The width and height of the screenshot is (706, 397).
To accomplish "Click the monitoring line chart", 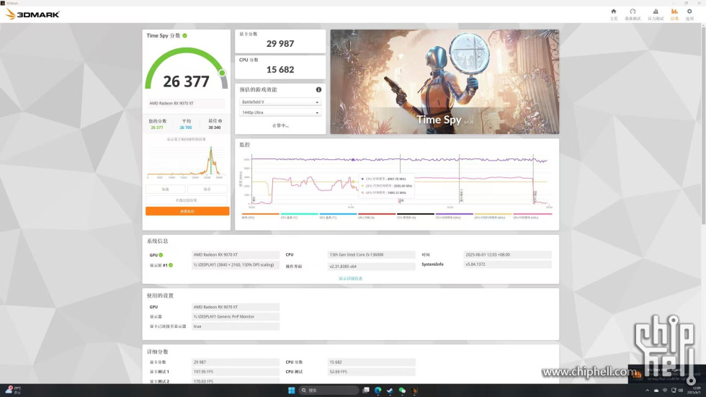I will coord(397,180).
